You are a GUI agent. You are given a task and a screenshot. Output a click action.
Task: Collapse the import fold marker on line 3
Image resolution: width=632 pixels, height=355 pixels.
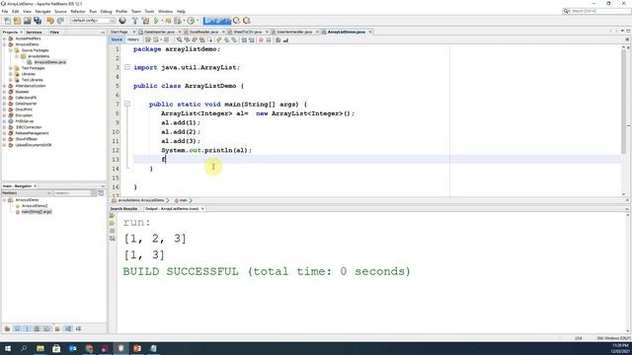127,67
